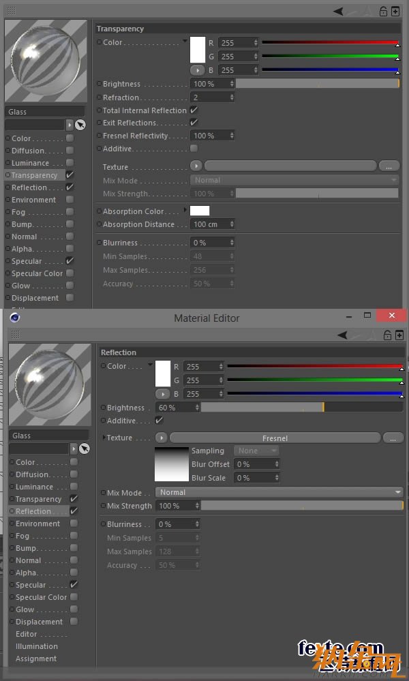Disable the Total Internal Reflection checkbox
The height and width of the screenshot is (681, 409).
pyautogui.click(x=194, y=110)
